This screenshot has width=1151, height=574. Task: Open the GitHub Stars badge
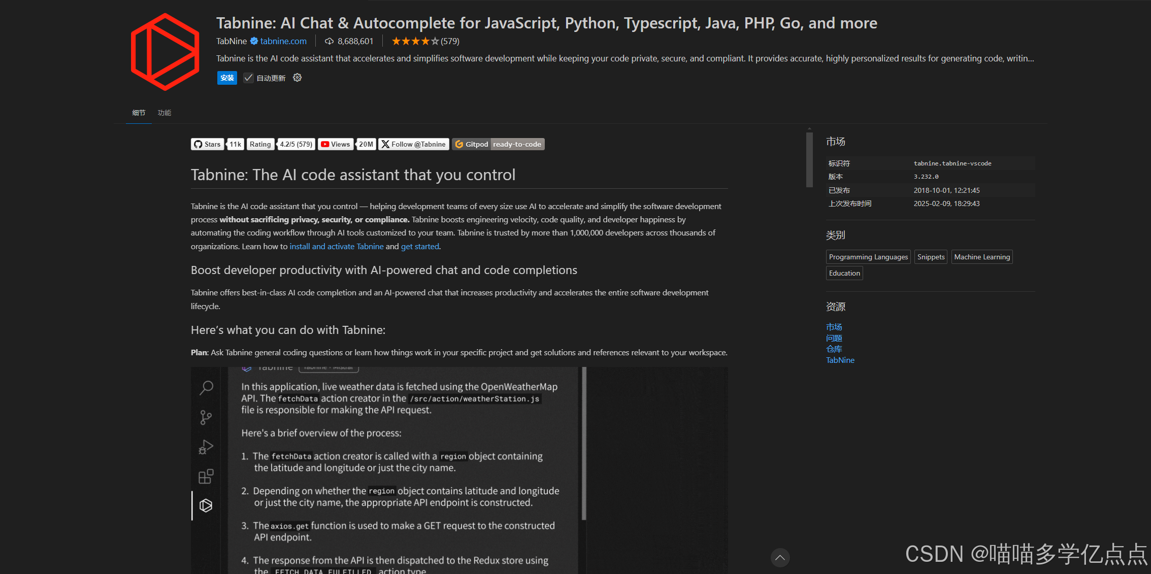point(217,144)
